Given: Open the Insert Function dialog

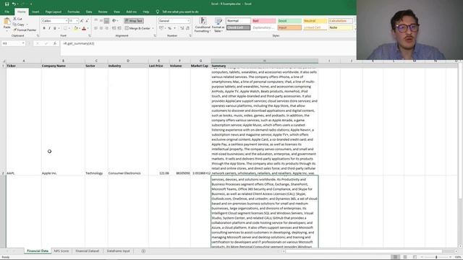Looking at the screenshot, I should pos(55,43).
